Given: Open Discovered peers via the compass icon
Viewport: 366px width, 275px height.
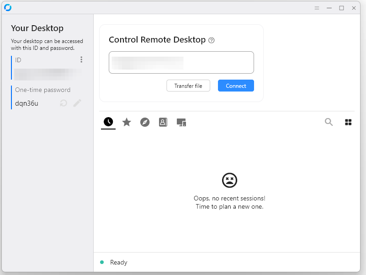Looking at the screenshot, I should pyautogui.click(x=145, y=122).
